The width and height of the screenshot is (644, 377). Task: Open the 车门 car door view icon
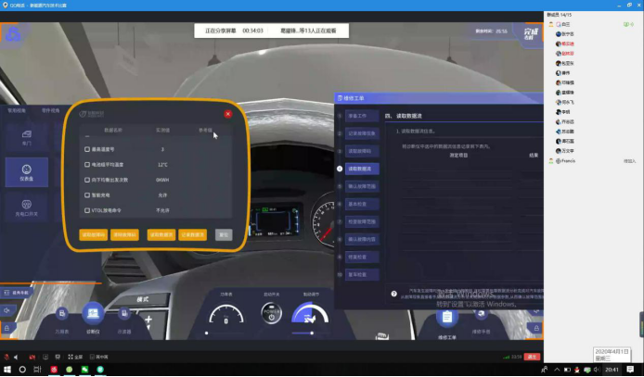coord(26,137)
